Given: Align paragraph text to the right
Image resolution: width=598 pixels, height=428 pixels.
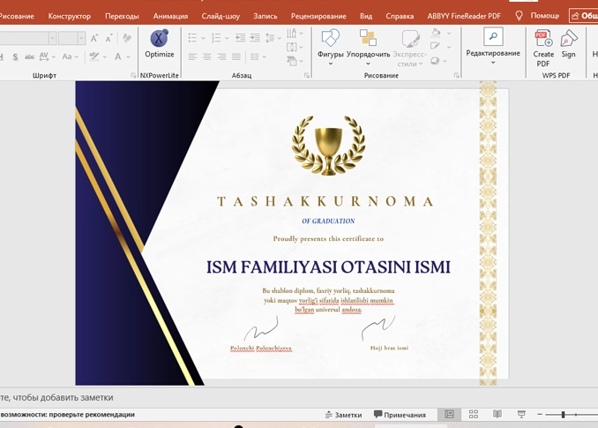Looking at the screenshot, I should [x=221, y=56].
